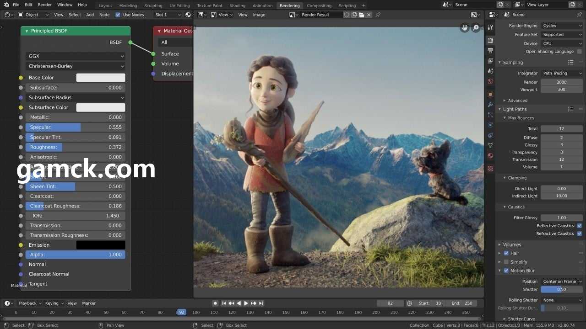Open the motion blur Position dropdown
This screenshot has height=329, width=586.
(562, 281)
